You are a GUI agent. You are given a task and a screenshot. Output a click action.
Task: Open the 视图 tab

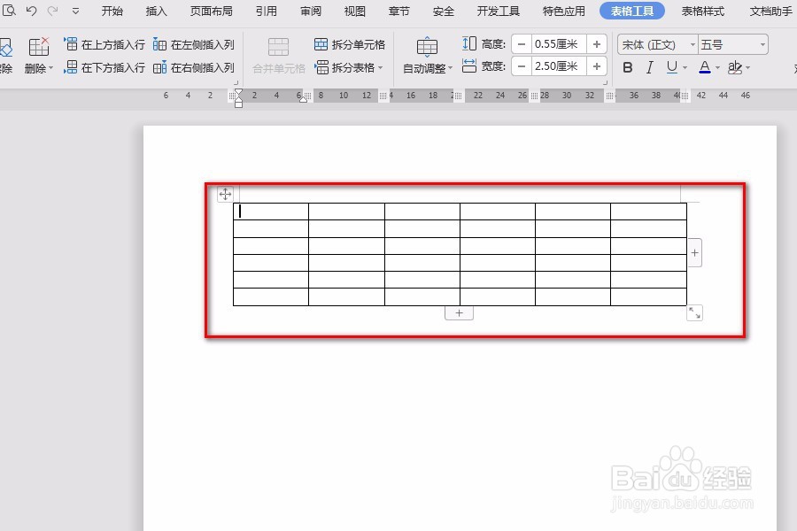click(355, 12)
